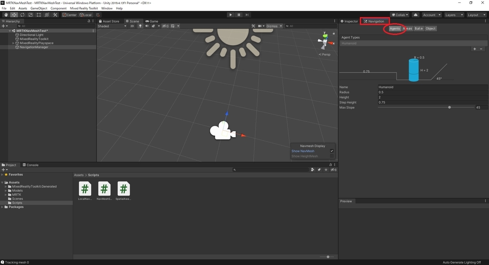The height and width of the screenshot is (265, 489).
Task: Open the Layers dropdown
Action: (x=454, y=15)
